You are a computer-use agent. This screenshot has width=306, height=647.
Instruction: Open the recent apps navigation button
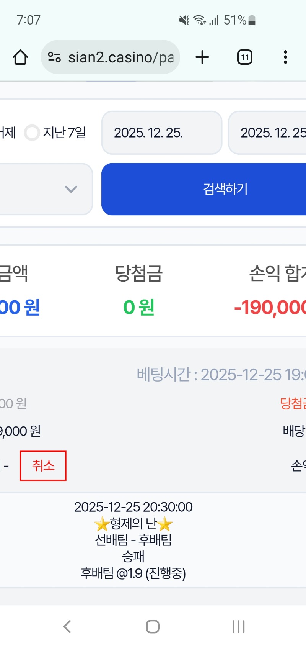[x=238, y=627]
